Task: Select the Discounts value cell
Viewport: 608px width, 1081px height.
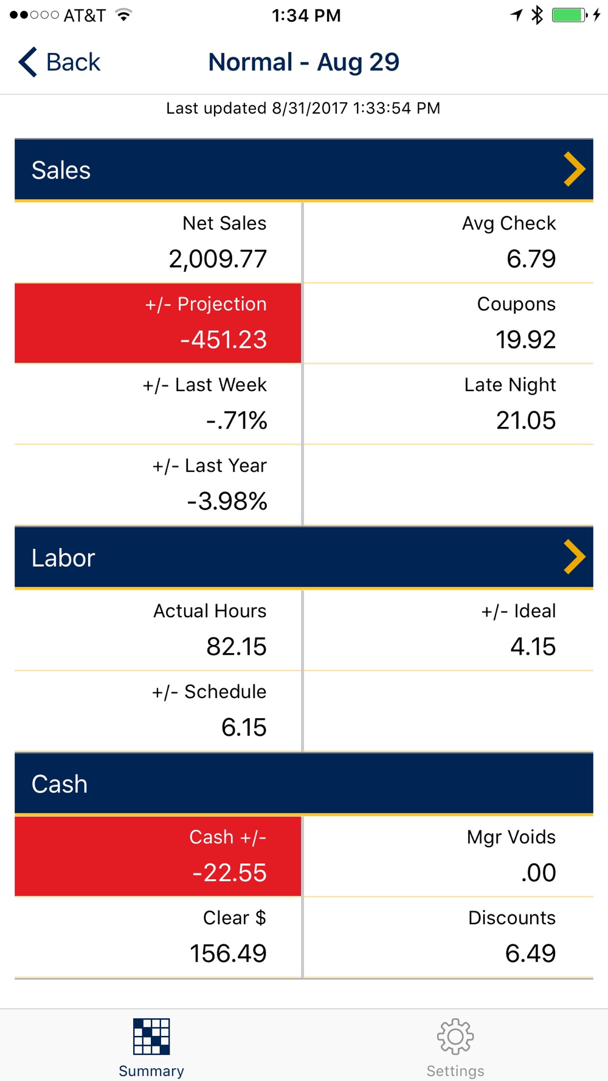Action: pos(449,937)
